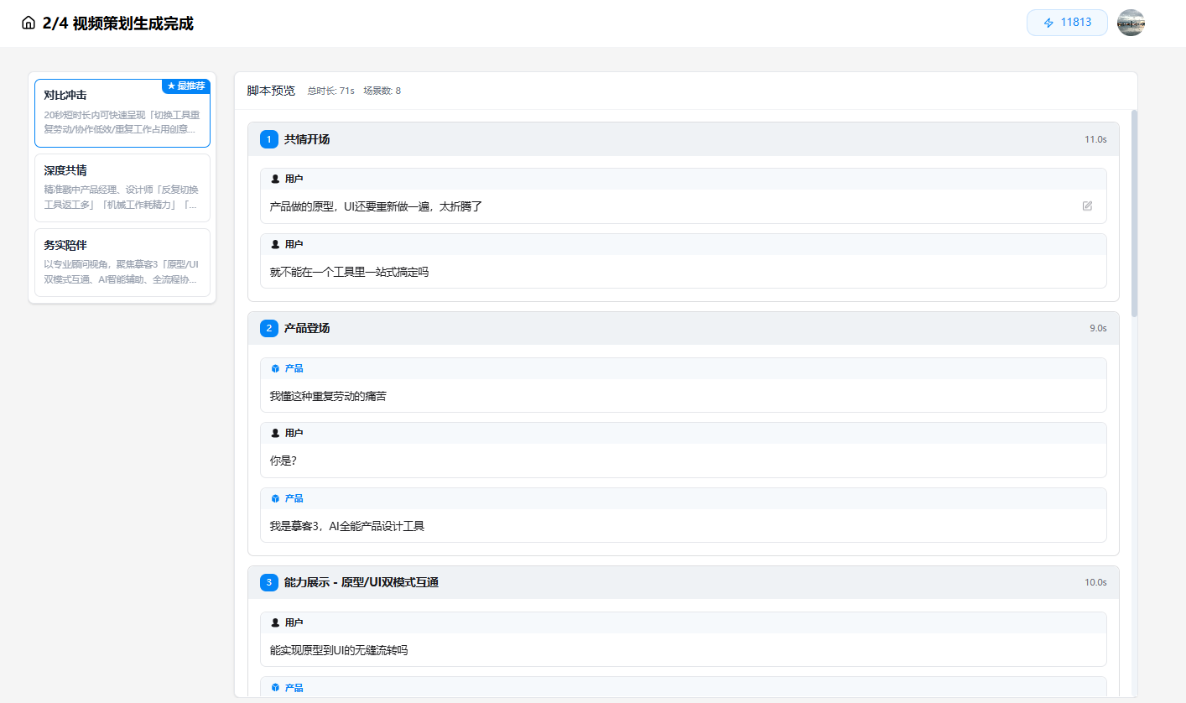Click scene number 2 badge
The width and height of the screenshot is (1186, 703).
point(269,328)
